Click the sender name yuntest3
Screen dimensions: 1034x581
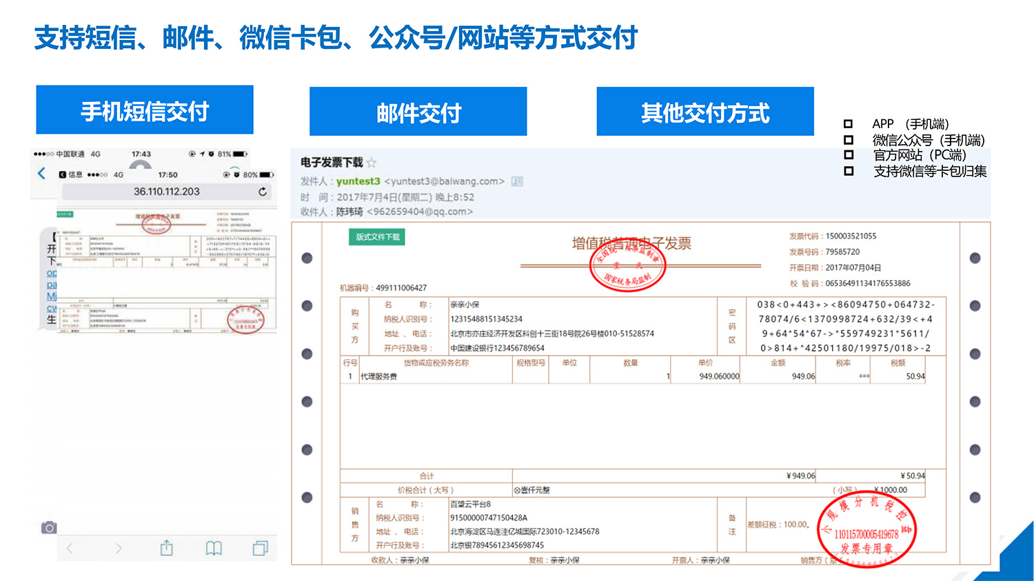point(358,181)
